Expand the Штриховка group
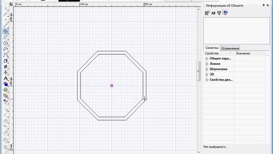 click(x=206, y=69)
